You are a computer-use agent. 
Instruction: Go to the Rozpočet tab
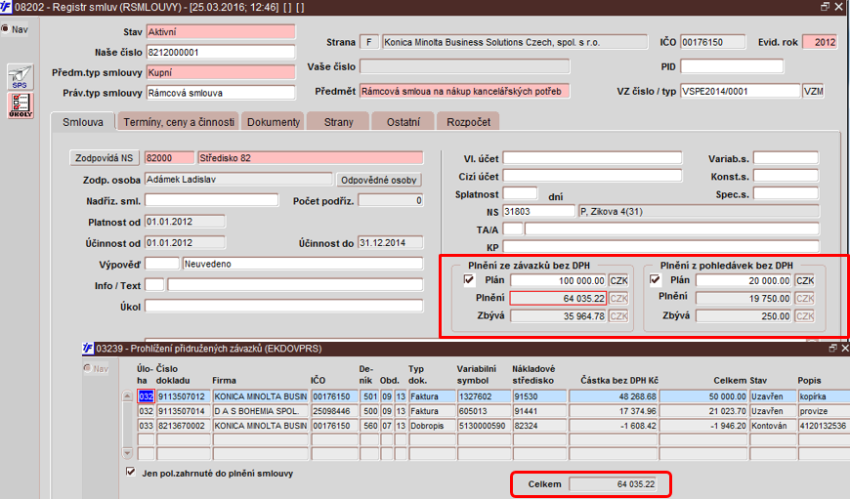coord(470,122)
